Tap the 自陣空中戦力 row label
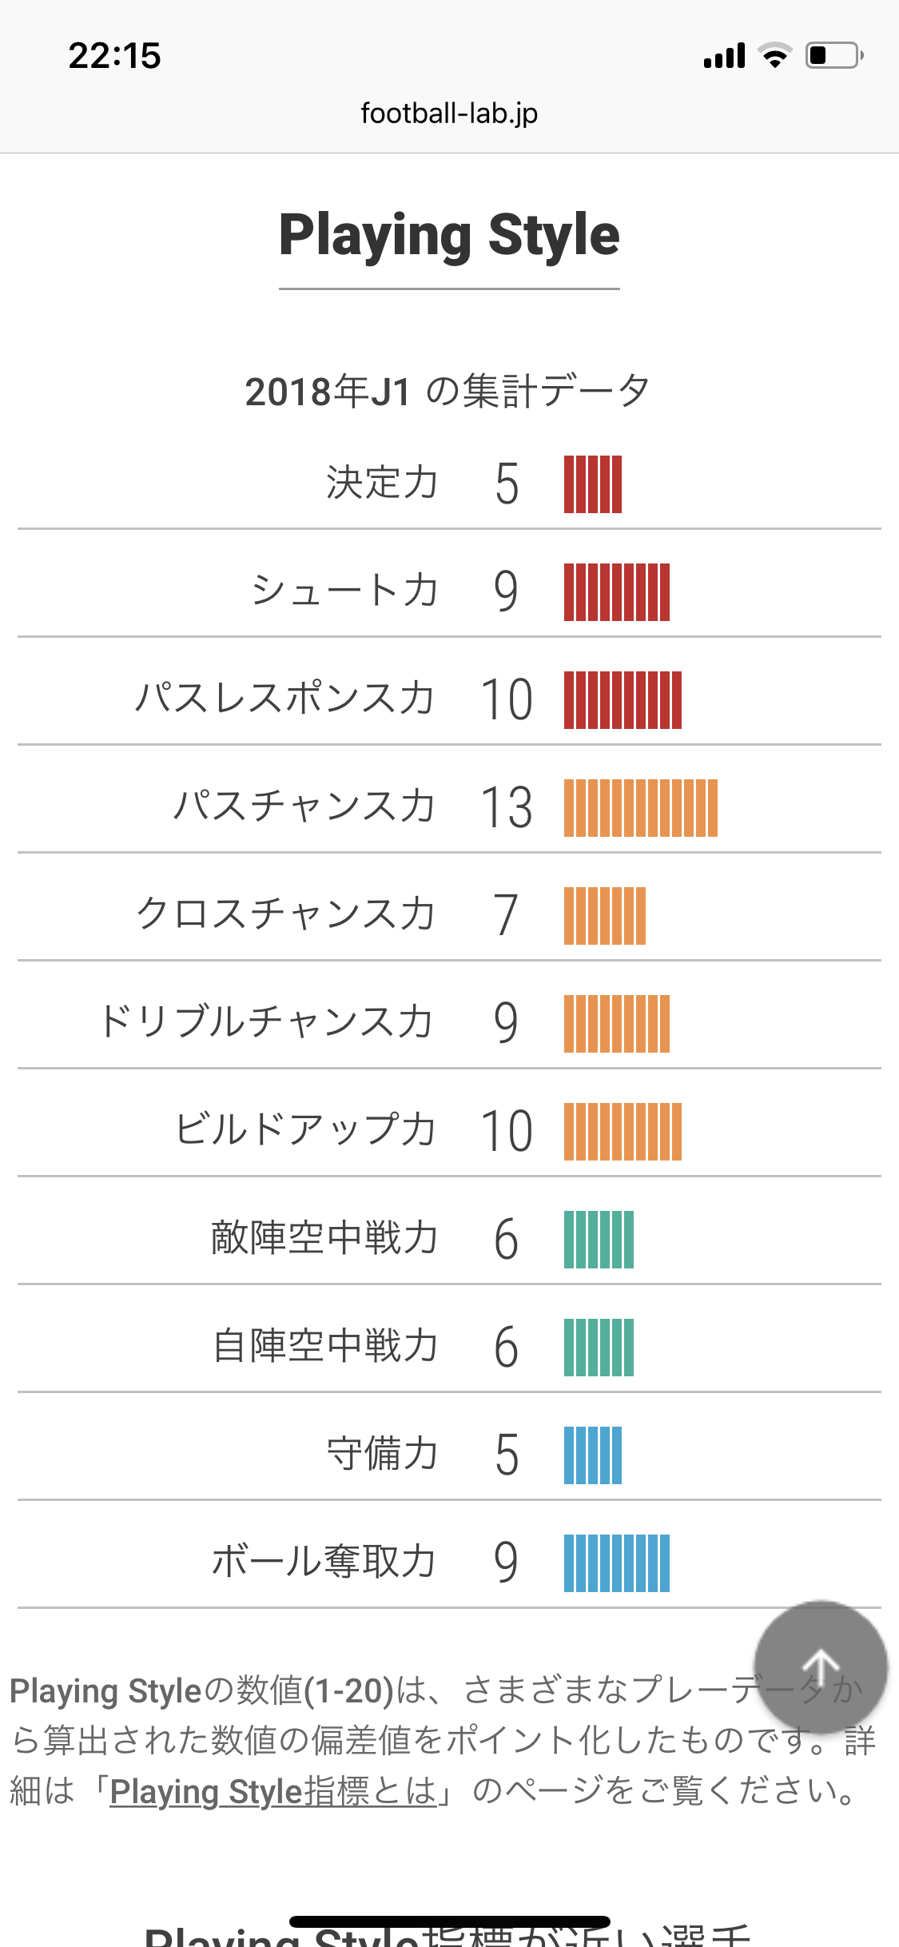Viewport: 899px width, 1947px height. pyautogui.click(x=325, y=1345)
